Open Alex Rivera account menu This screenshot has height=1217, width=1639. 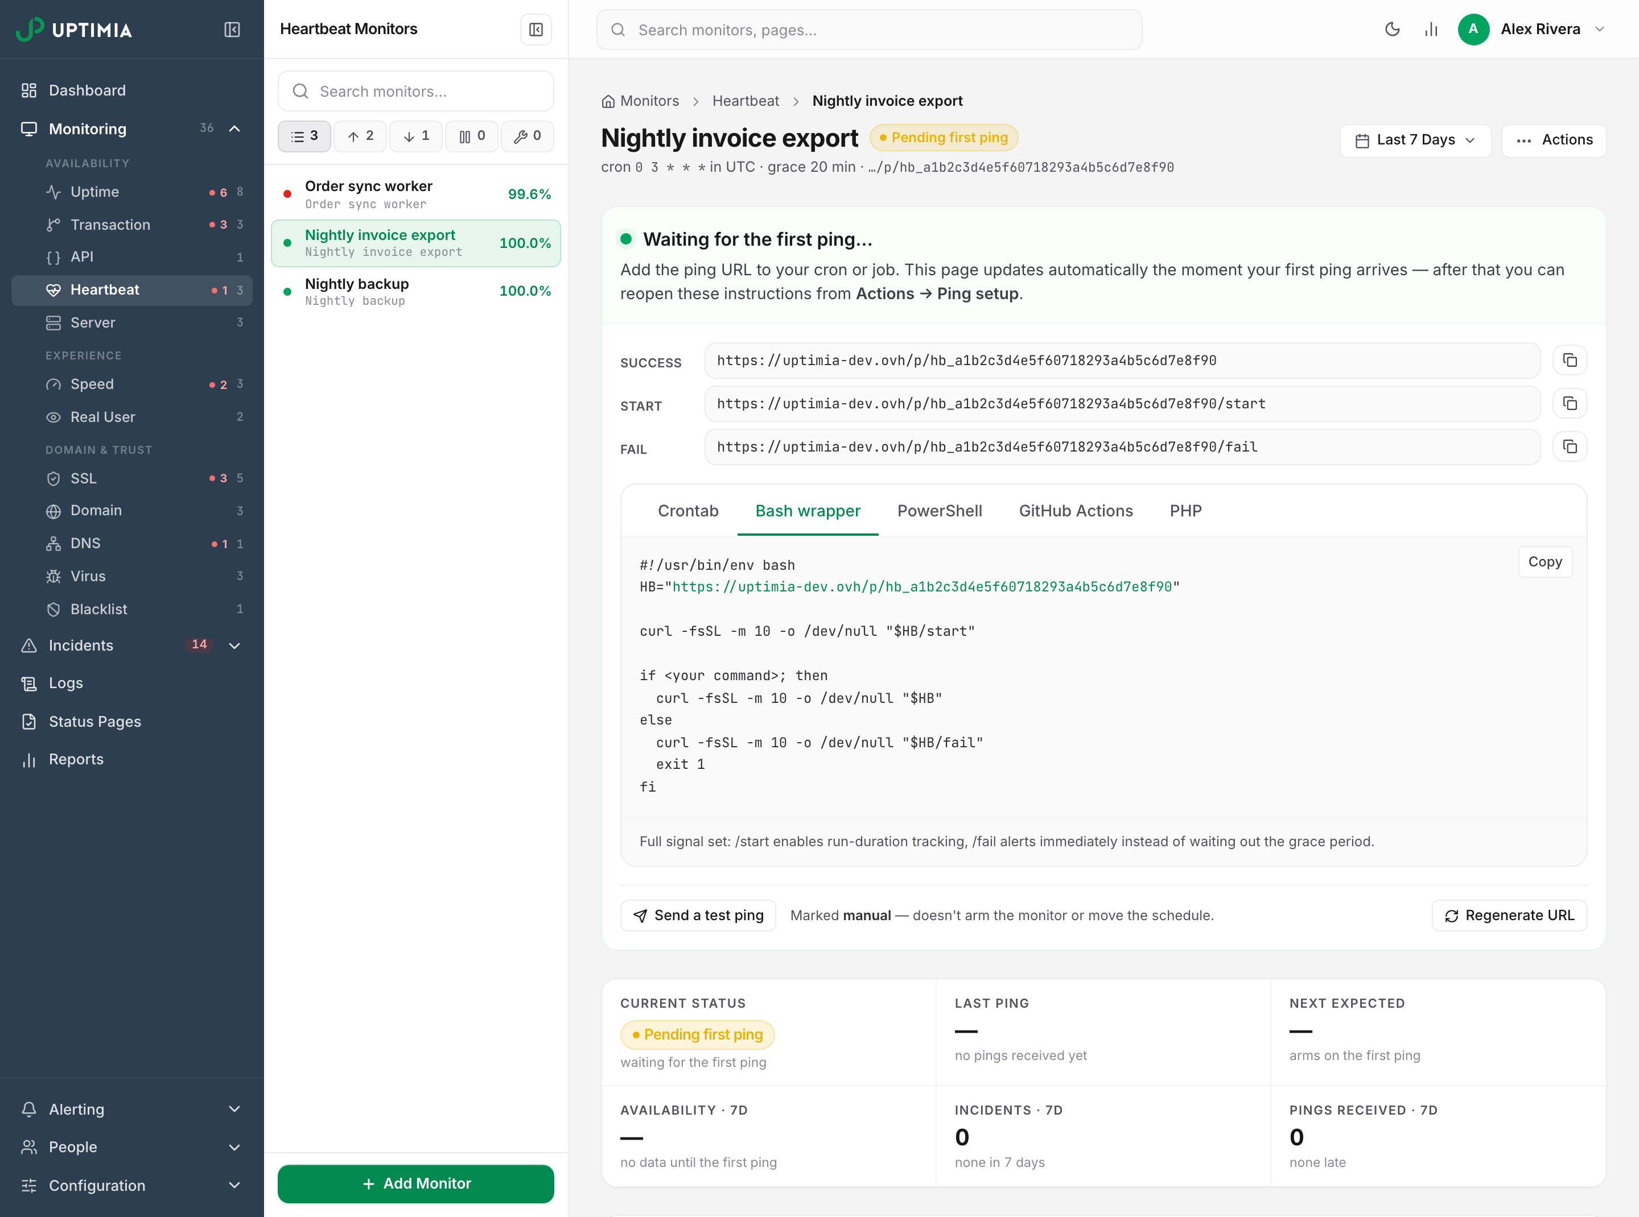[x=1532, y=30]
